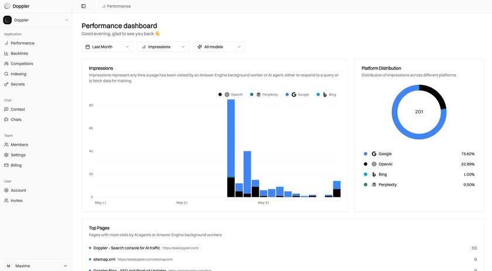This screenshot has width=492, height=271.
Task: Open the All models filter dropdown
Action: 218,47
